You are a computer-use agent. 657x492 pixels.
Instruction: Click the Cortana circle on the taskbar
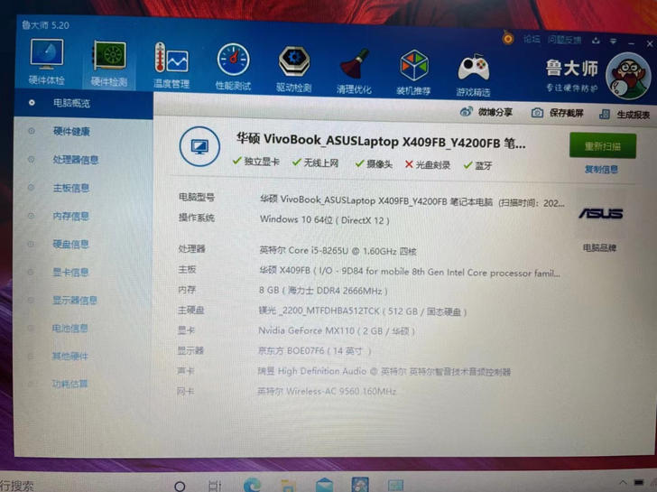coord(180,487)
